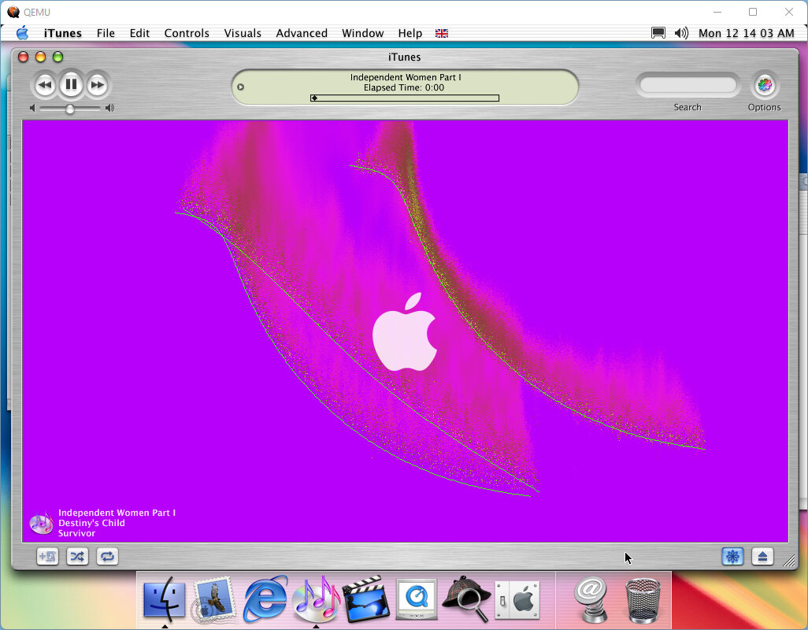
Task: Adjust the volume slider knob
Action: pos(70,109)
